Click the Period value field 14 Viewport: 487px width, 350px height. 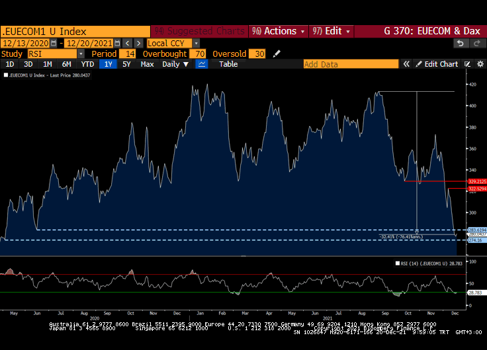coord(128,54)
